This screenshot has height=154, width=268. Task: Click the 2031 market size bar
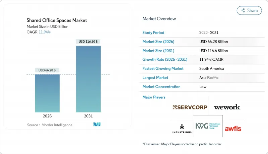coord(88,79)
